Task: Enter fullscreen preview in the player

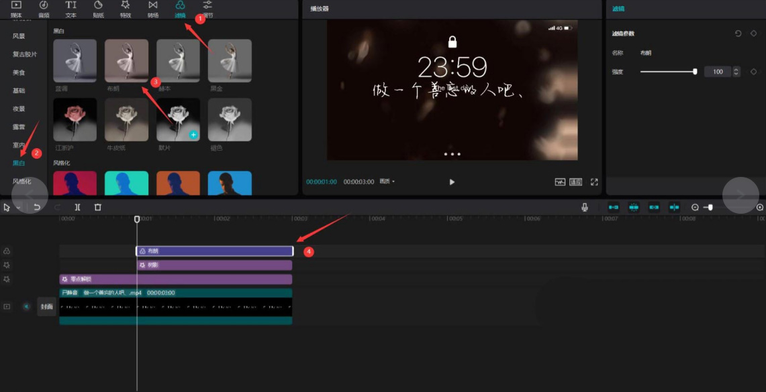Action: pos(594,182)
